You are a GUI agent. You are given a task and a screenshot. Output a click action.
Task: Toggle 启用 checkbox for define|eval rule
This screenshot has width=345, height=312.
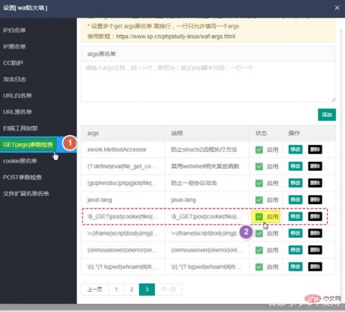tap(259, 166)
